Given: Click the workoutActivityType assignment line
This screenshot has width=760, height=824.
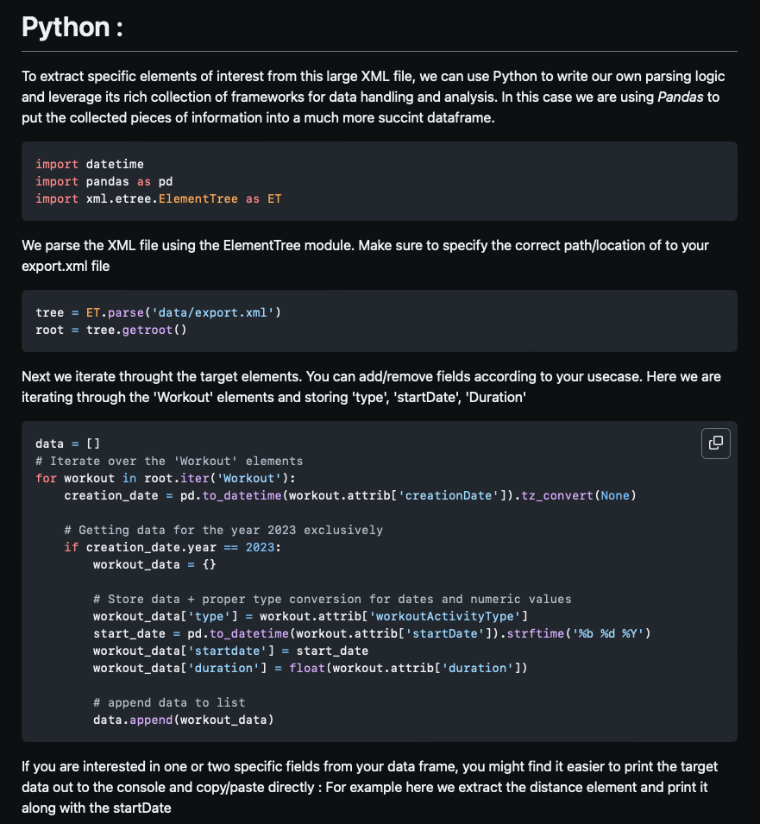Looking at the screenshot, I should 311,616.
